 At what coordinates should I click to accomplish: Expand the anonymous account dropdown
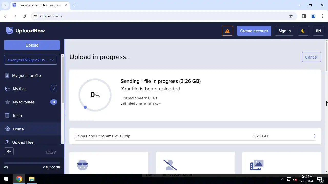coord(30,60)
